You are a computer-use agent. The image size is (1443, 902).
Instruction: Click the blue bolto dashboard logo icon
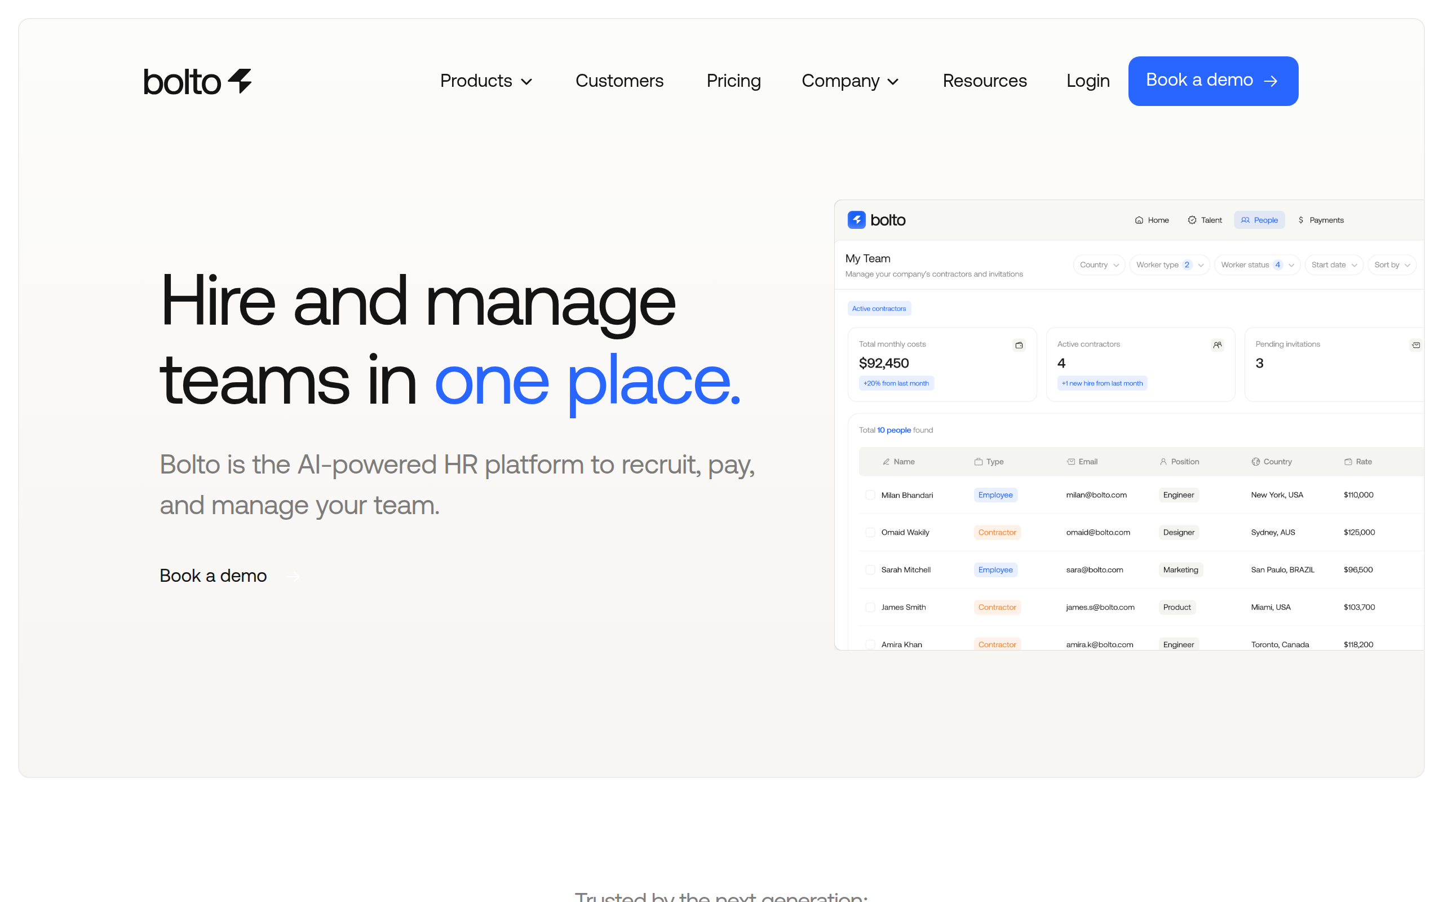tap(856, 220)
